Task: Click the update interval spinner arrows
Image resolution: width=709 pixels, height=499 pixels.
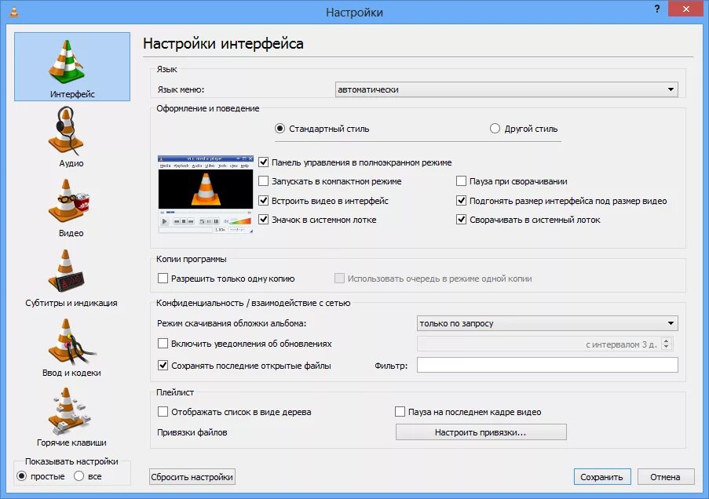Action: [666, 344]
